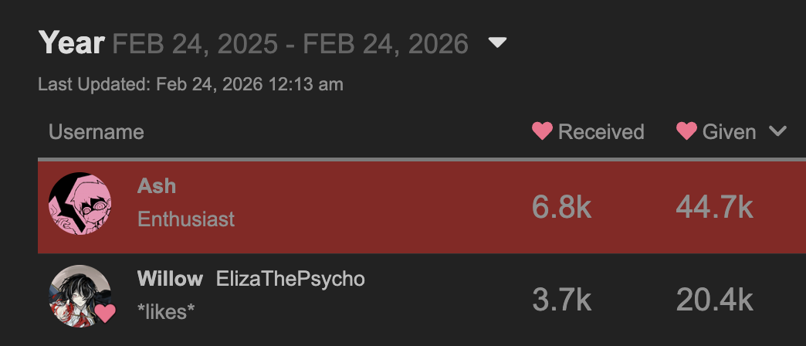
Task: Open Ash's profile avatar
Action: pyautogui.click(x=80, y=204)
